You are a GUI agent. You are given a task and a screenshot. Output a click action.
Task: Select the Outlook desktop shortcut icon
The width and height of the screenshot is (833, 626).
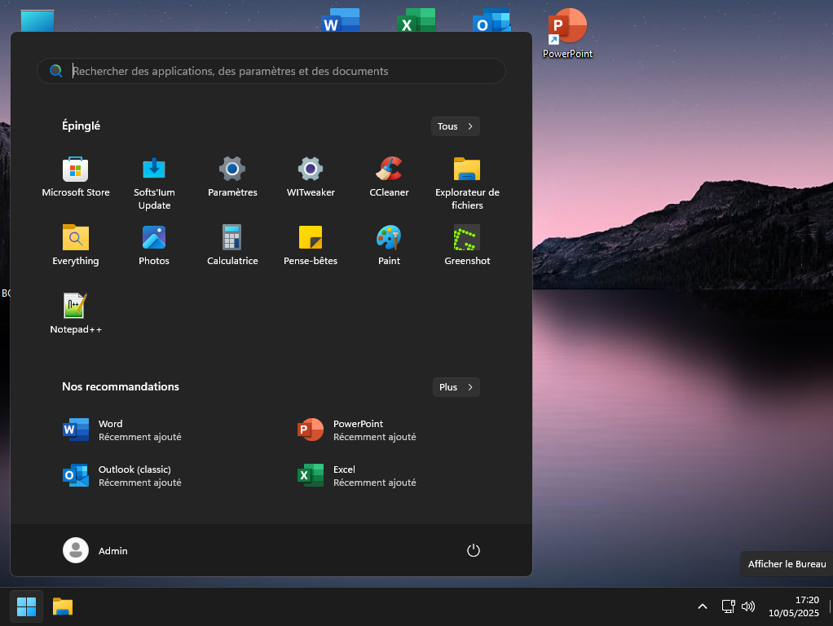[x=491, y=20]
